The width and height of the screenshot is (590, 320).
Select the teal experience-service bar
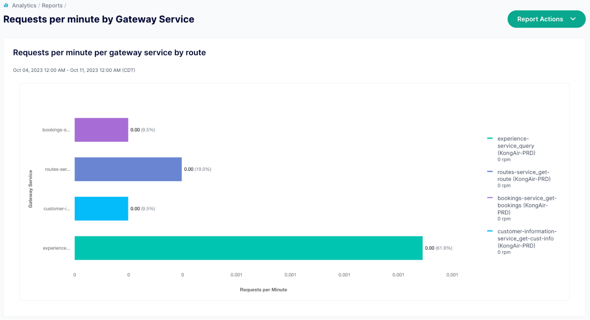pos(248,248)
